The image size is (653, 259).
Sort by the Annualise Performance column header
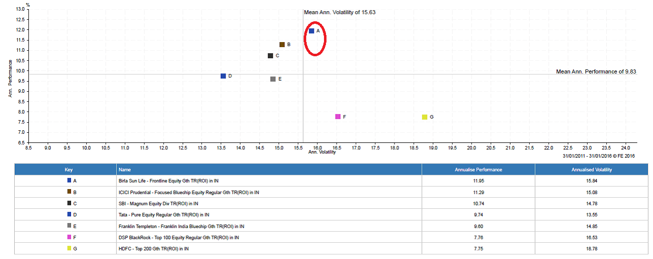pos(478,170)
